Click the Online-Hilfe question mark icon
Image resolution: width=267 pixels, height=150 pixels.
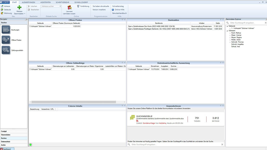[x=113, y=10]
